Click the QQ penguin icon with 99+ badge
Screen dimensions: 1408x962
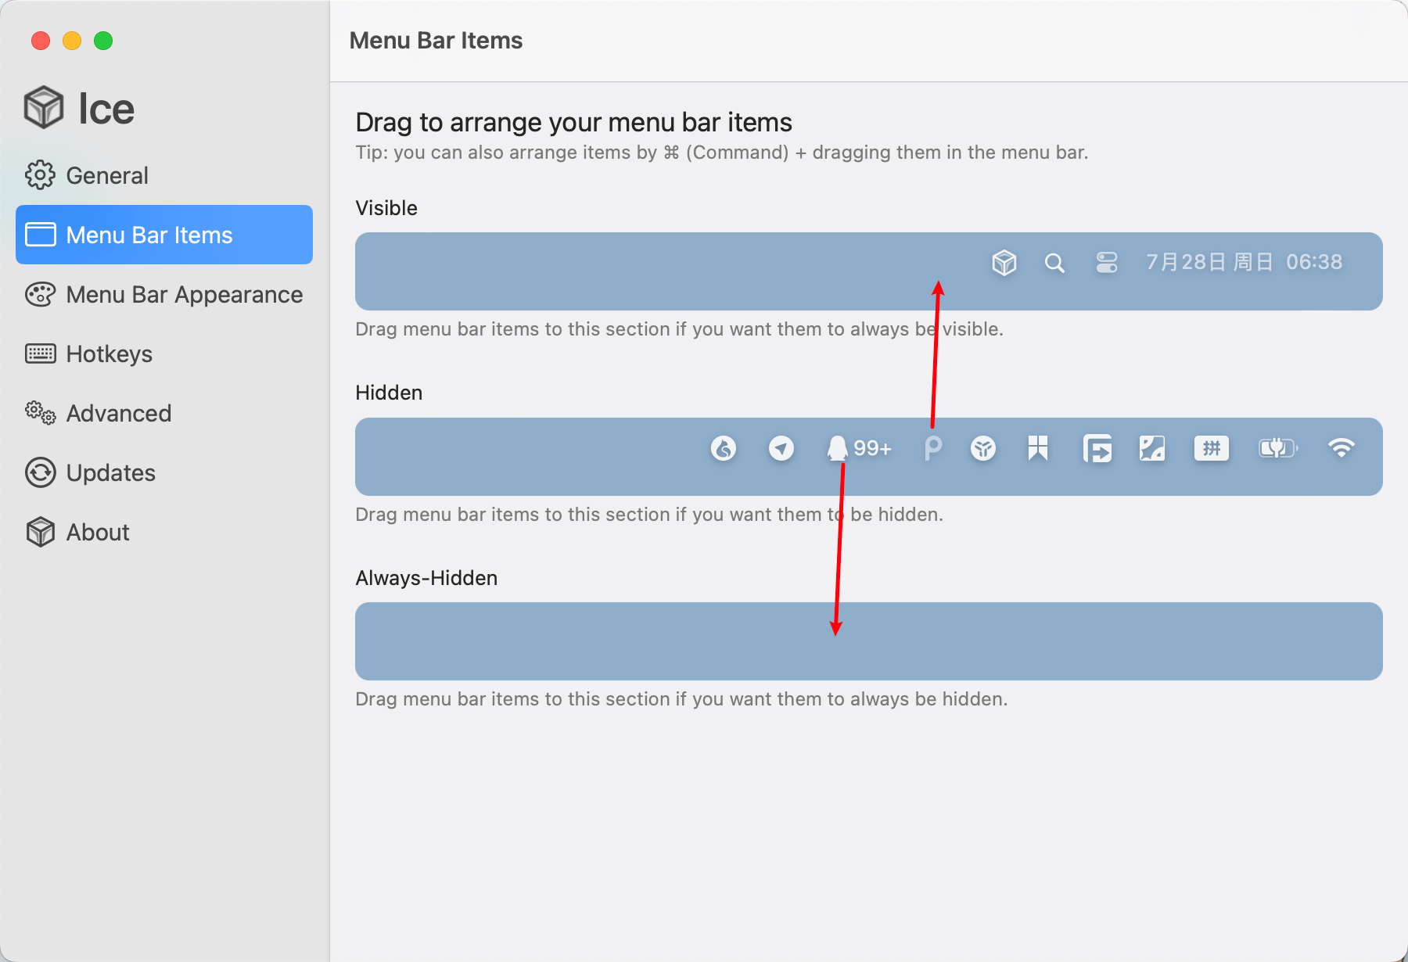[858, 448]
